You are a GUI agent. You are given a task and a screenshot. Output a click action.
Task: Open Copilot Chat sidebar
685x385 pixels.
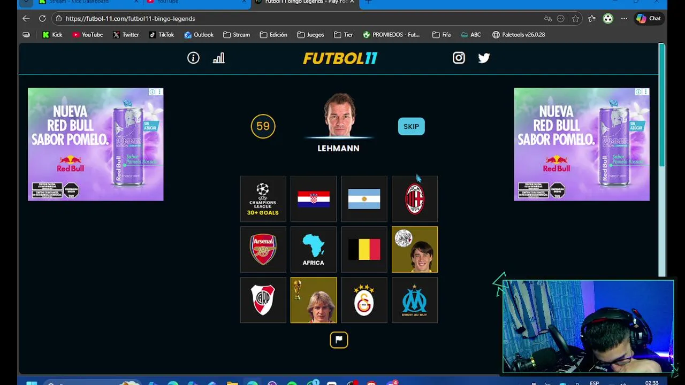(x=650, y=18)
